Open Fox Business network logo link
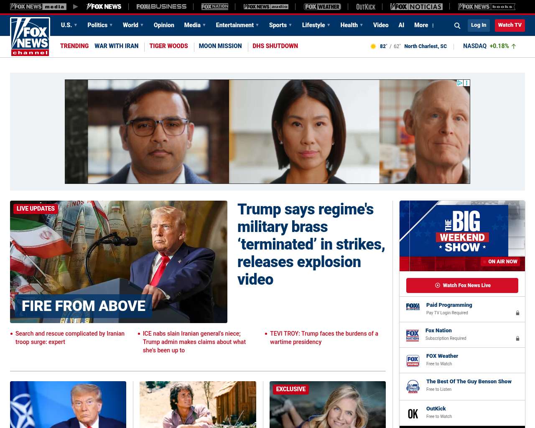This screenshot has width=535, height=428. (x=161, y=7)
